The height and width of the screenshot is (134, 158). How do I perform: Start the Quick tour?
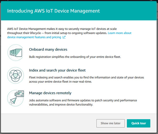coord(138,123)
